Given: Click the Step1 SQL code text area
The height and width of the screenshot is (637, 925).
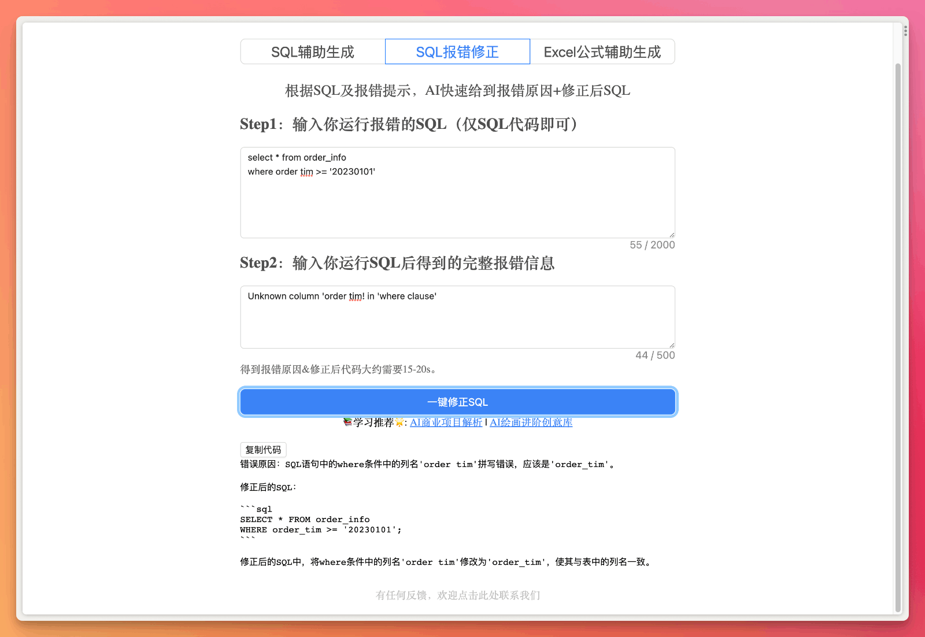Looking at the screenshot, I should (457, 192).
